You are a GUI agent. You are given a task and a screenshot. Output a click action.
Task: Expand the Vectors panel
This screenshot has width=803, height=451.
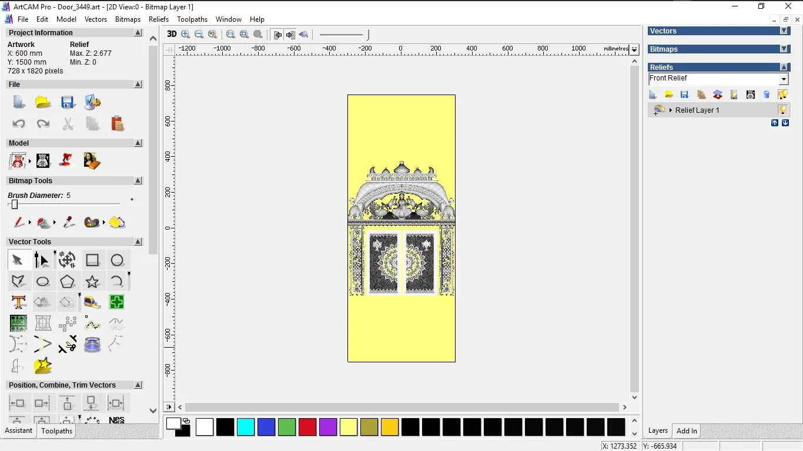coord(784,31)
